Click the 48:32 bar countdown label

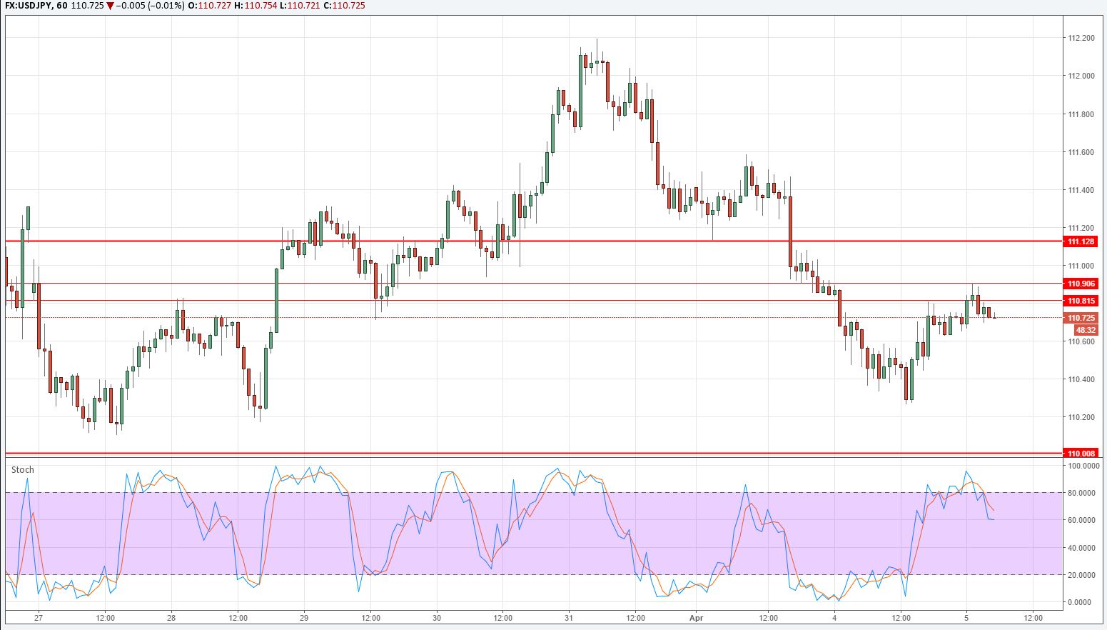pos(1085,330)
